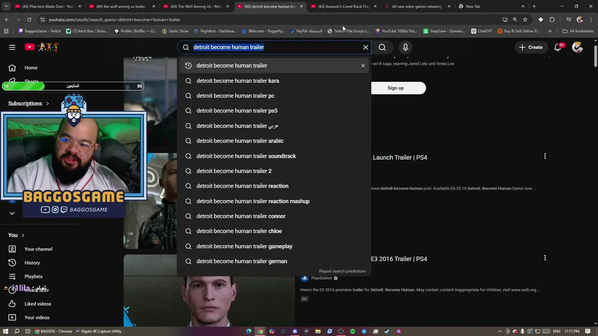Image resolution: width=598 pixels, height=336 pixels.
Task: Choose suggestion 'detroit become human trailer soundtrack'
Action: pyautogui.click(x=275, y=156)
